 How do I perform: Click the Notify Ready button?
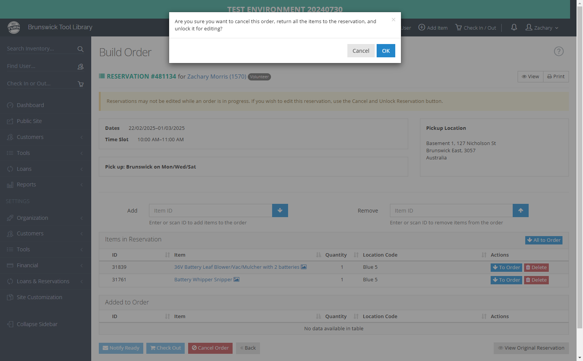point(121,348)
